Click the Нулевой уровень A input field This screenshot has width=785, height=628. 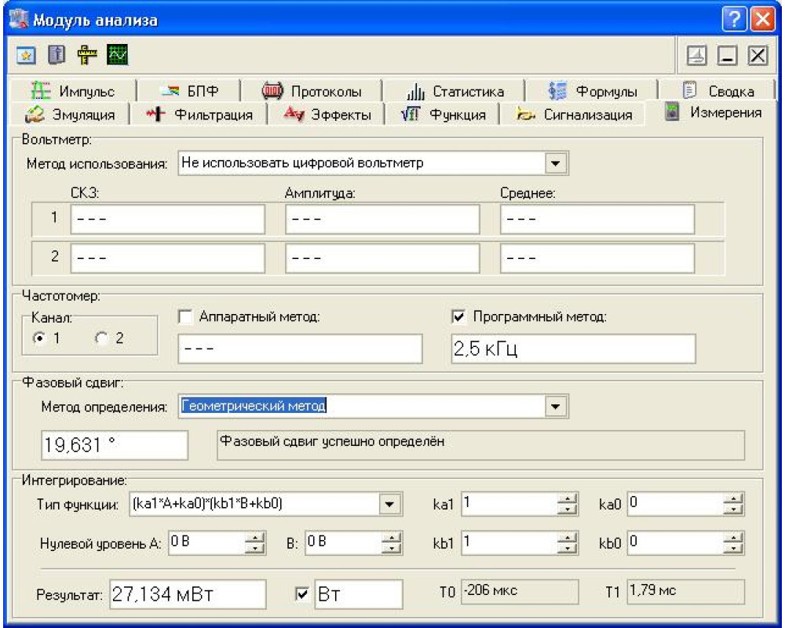tap(206, 542)
